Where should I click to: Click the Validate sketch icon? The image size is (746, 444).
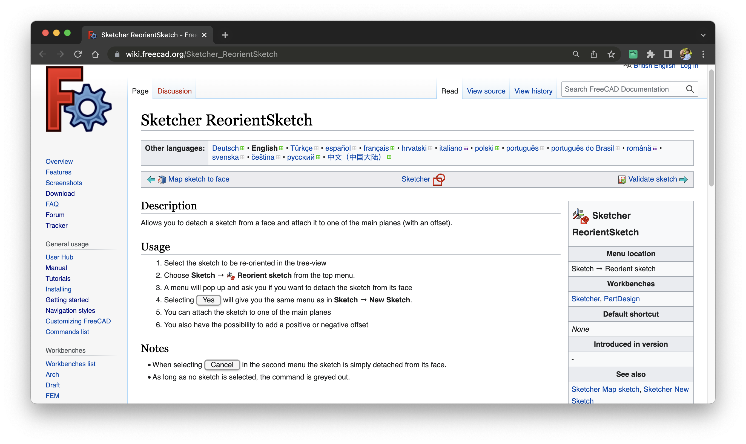[622, 180]
